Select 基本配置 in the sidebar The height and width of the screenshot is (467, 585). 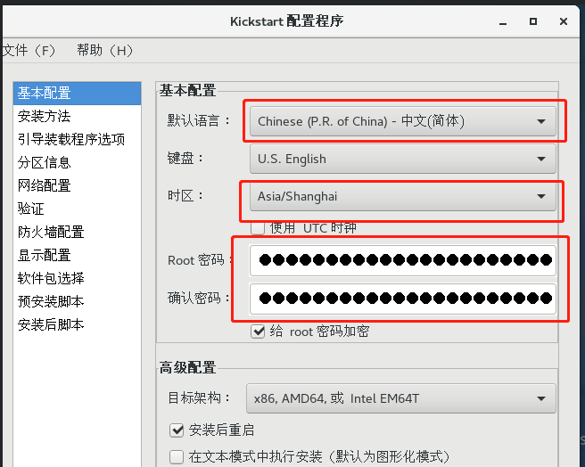point(78,94)
